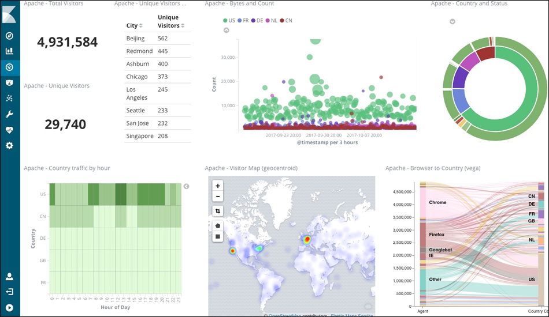Viewport: 549px width, 317px height.
Task: Collapse the Bytes and Count legend
Action: pyautogui.click(x=226, y=31)
